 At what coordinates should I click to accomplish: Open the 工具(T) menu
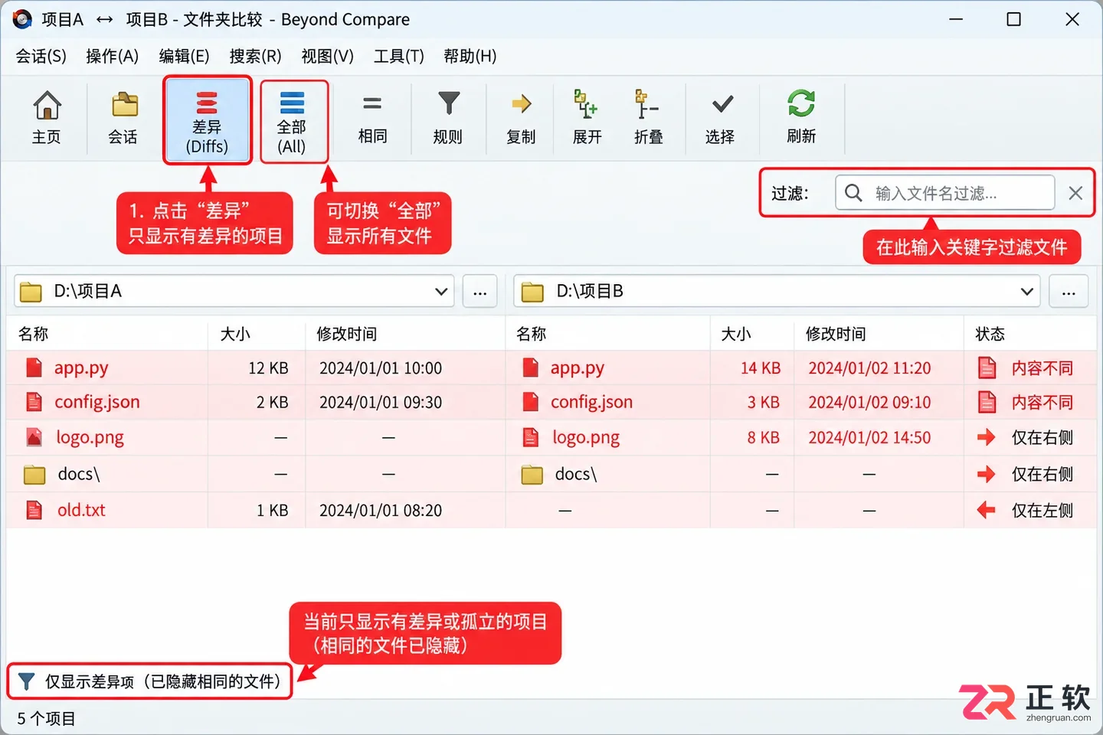coord(398,56)
